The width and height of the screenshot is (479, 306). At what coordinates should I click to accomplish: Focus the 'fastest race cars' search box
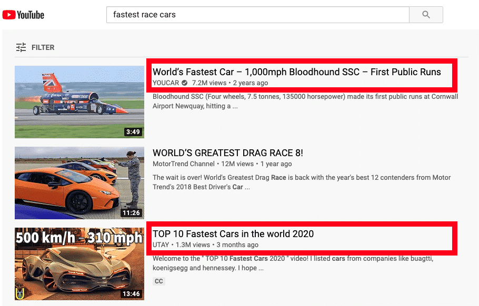pos(258,15)
